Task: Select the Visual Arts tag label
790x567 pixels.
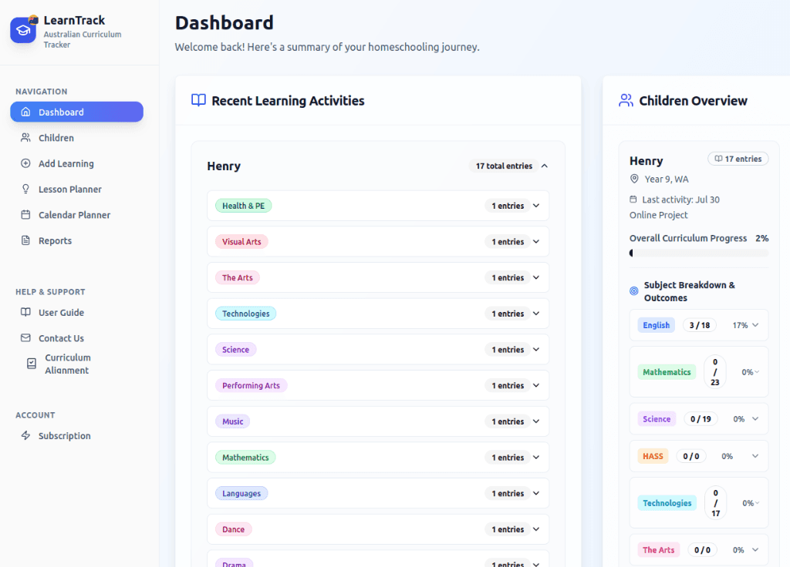Action: click(x=241, y=241)
